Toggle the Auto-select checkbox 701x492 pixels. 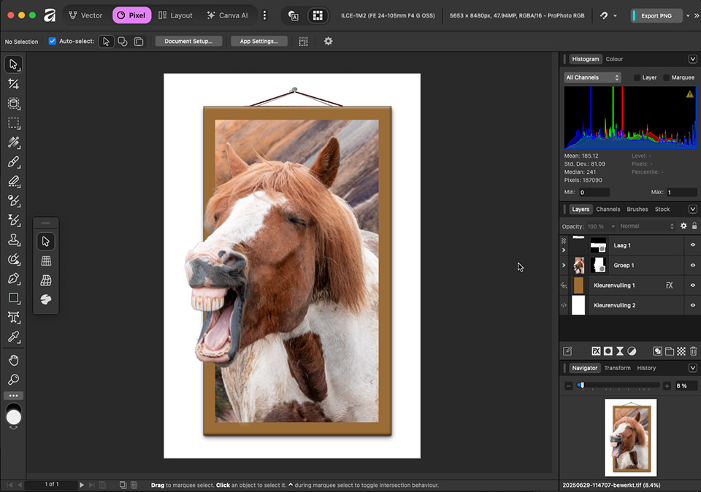[52, 42]
